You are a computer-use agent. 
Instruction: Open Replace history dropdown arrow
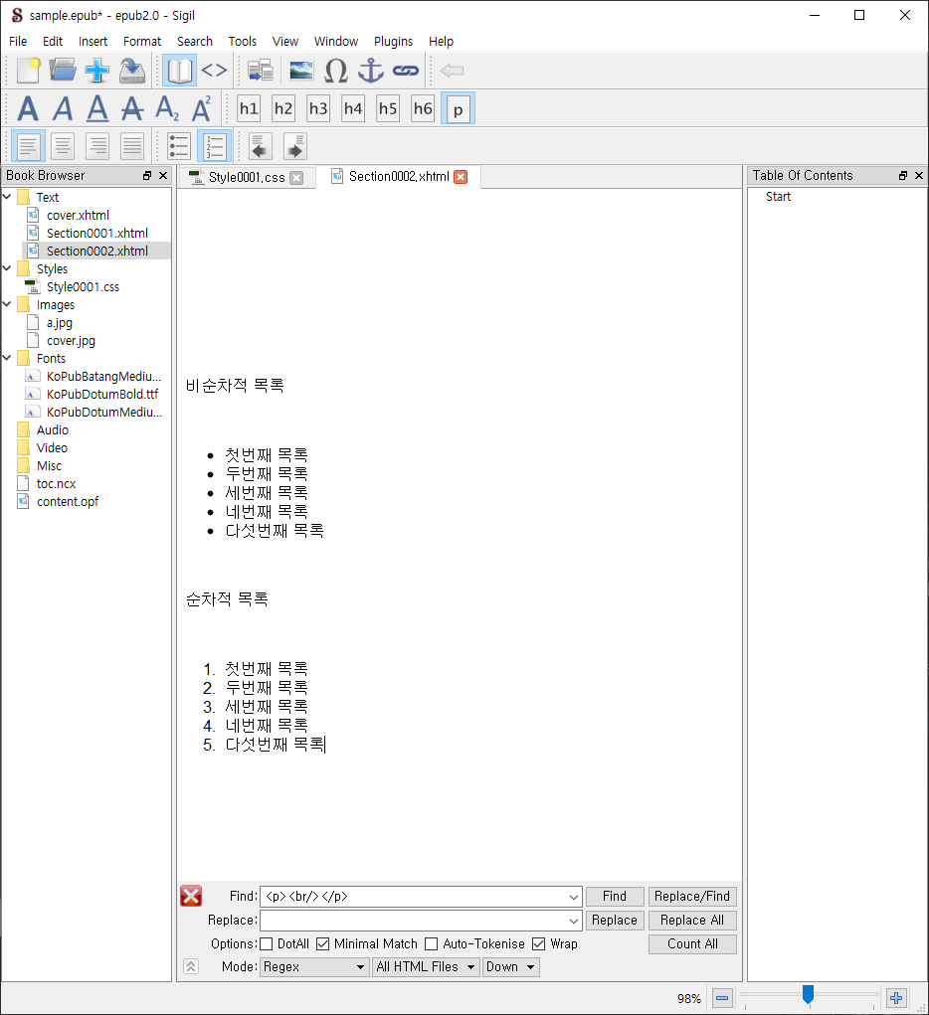pyautogui.click(x=573, y=921)
